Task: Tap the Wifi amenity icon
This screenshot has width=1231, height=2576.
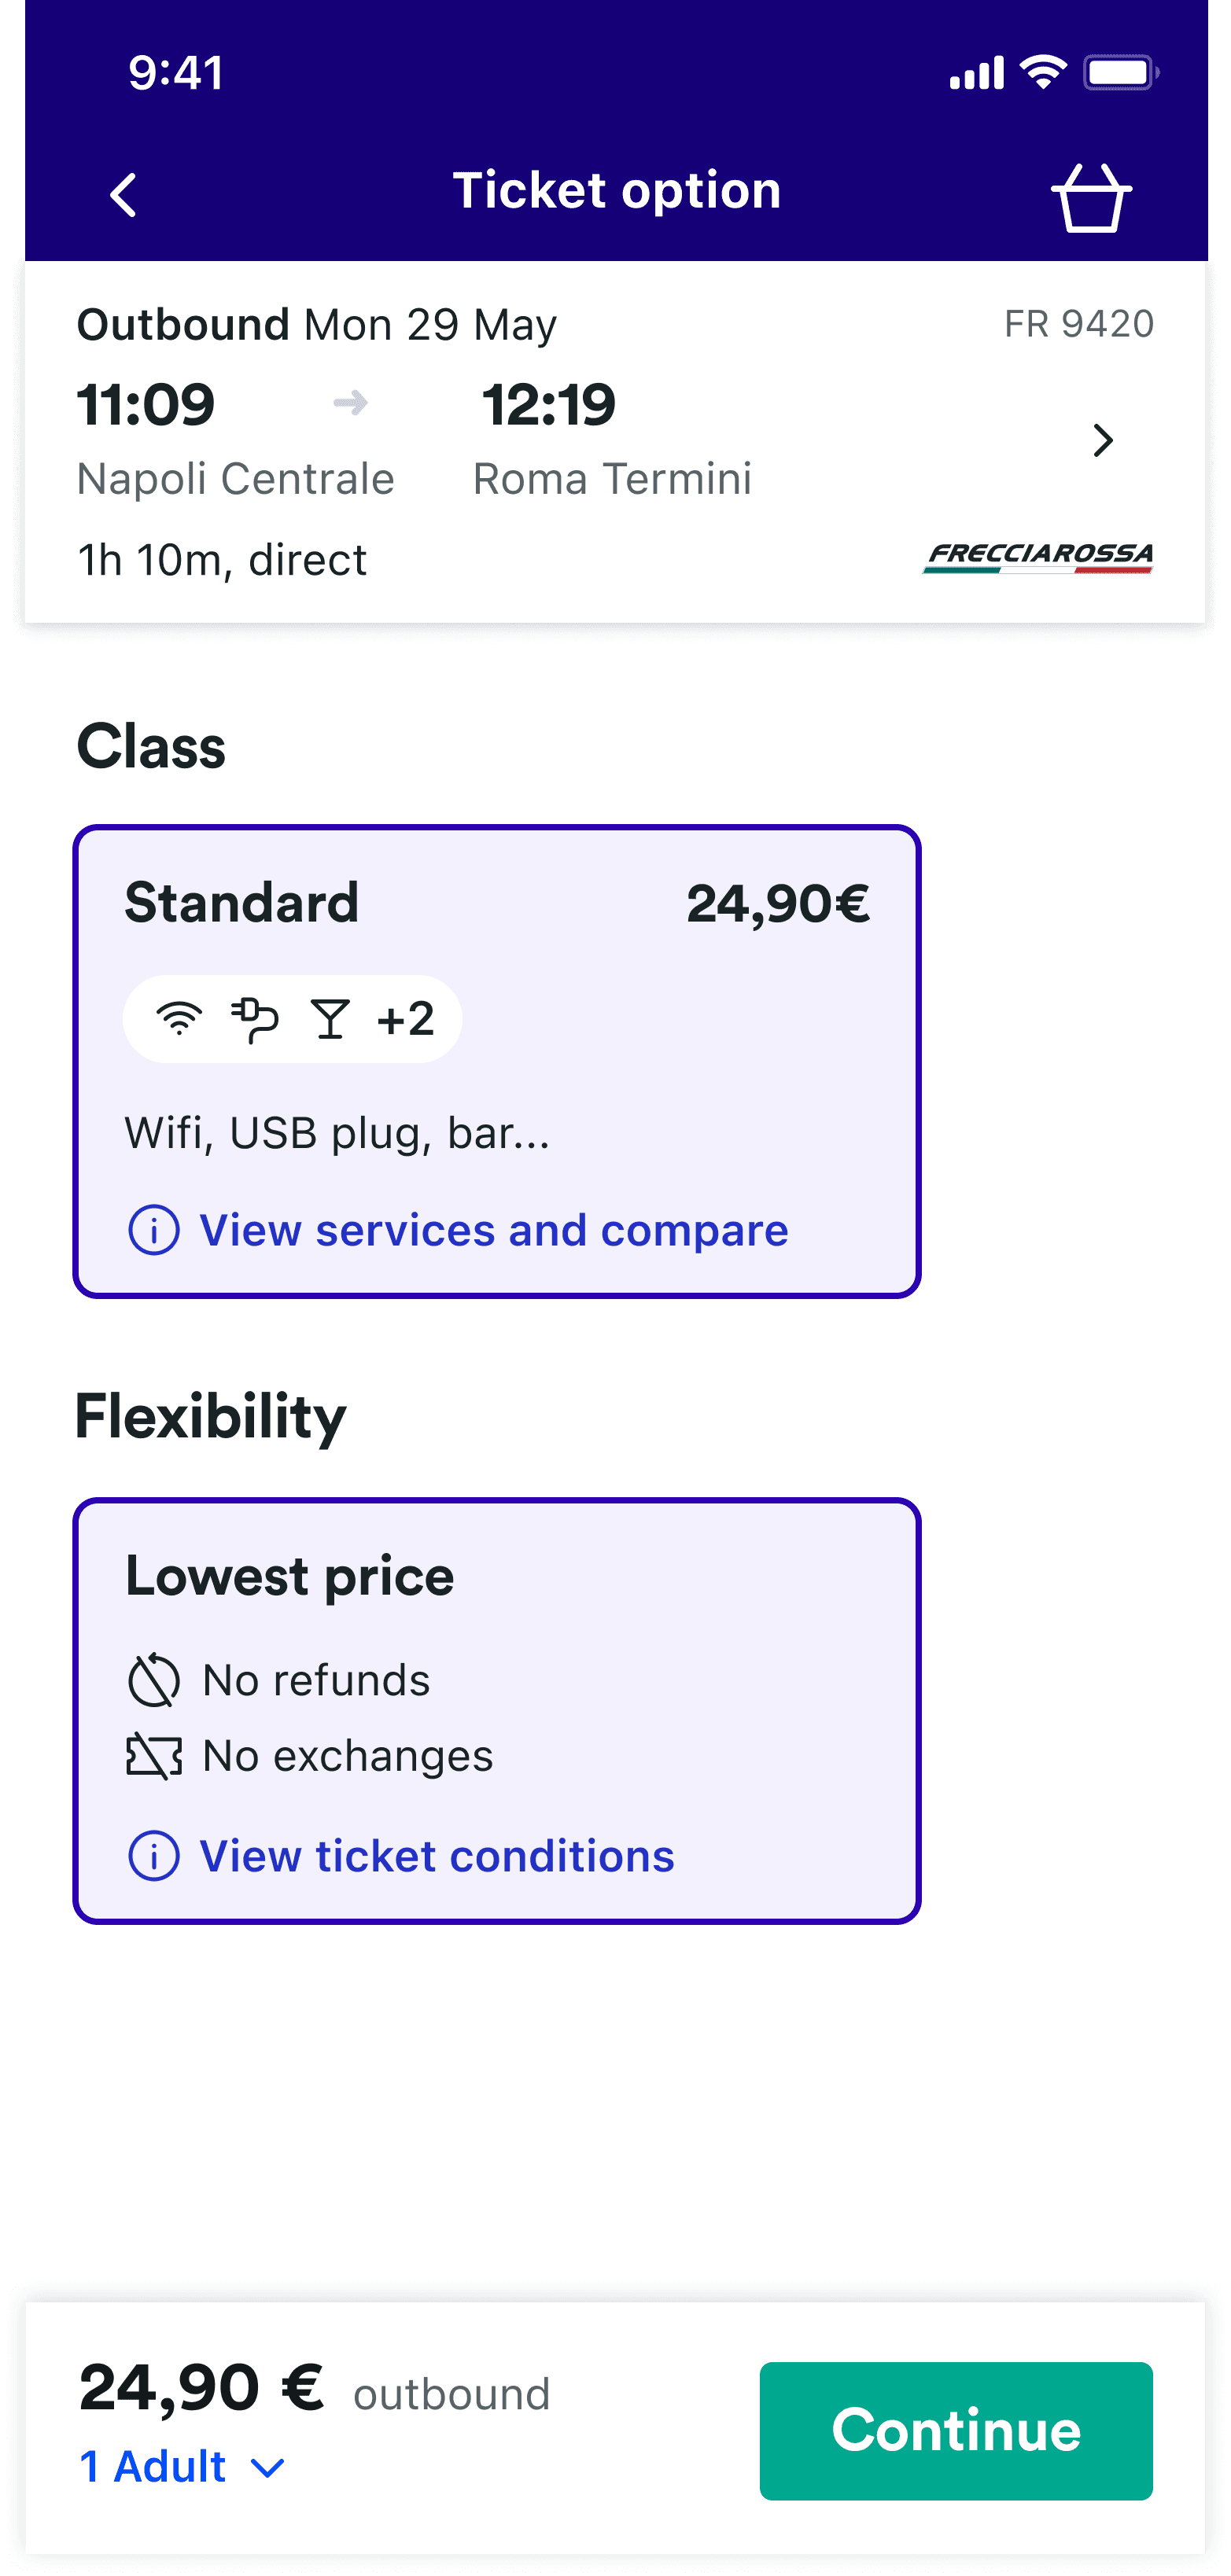Action: tap(179, 1019)
